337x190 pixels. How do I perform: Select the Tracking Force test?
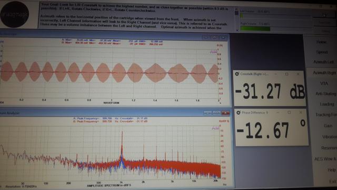click(326, 115)
